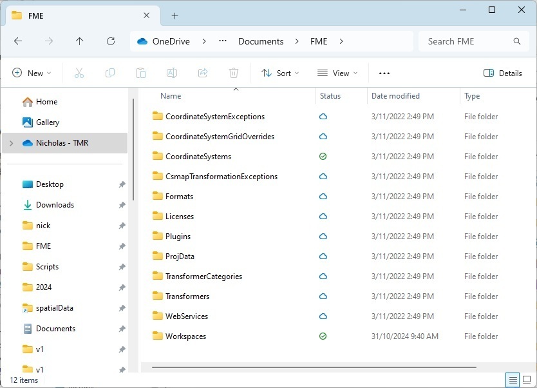Screen dimensions: 537x388
Task: Click green synced icon for Workspaces
Action: coord(323,336)
